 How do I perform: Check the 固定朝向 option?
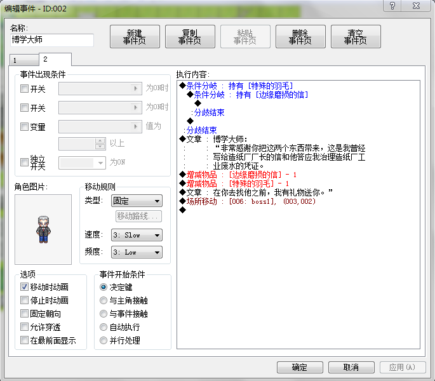coord(24,314)
